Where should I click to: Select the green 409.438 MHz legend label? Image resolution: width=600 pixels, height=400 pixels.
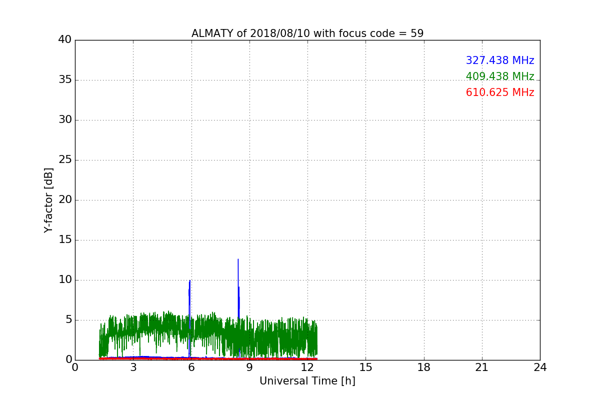(500, 76)
